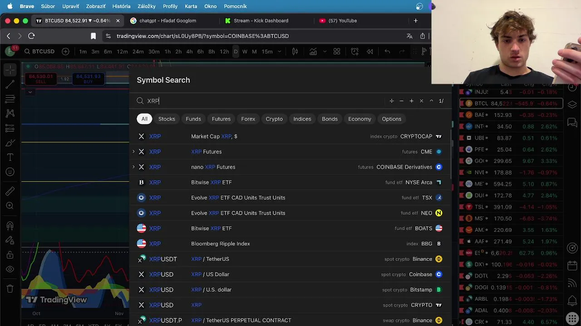Expand the indicators favorites dropdown arrow

(325, 52)
